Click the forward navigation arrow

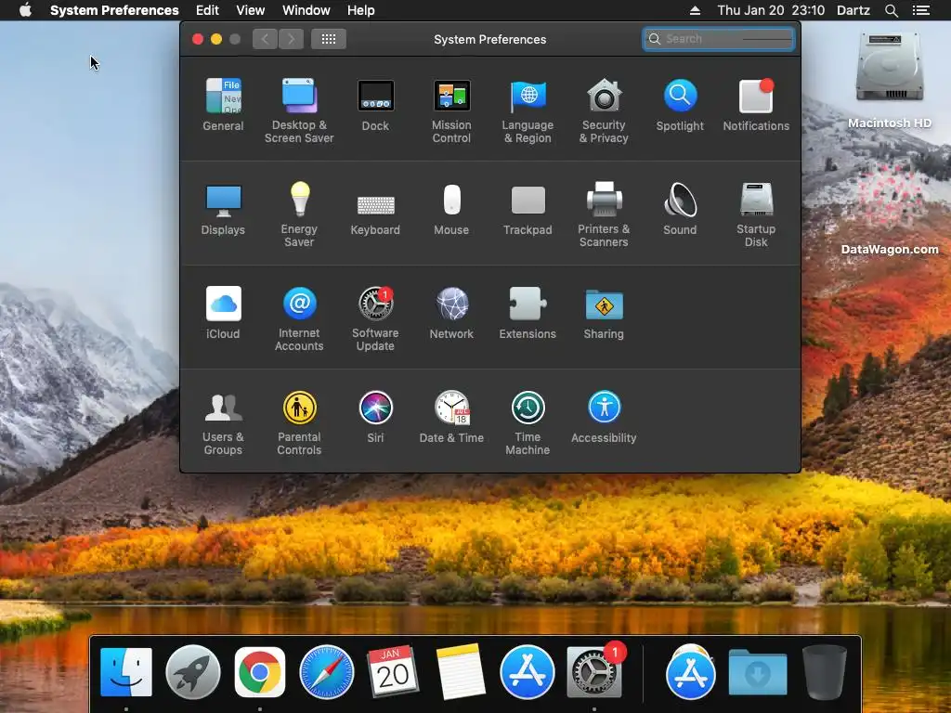tap(291, 39)
